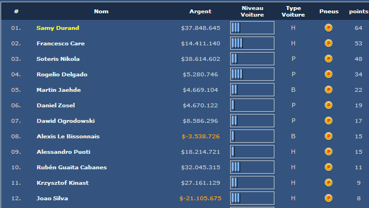
Task: Click Joao Silva's tyre supplier icon
Action: point(329,199)
